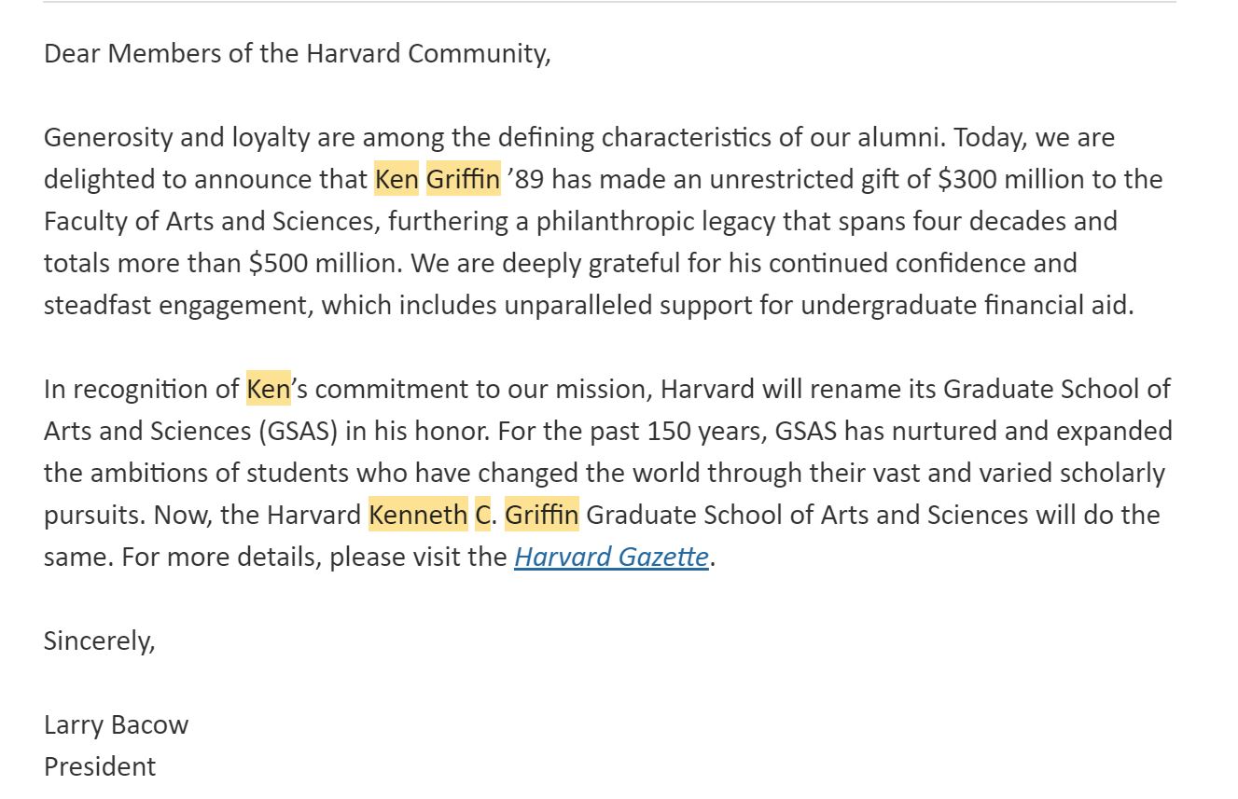Viewport: 1238px width, 799px height.
Task: Click the "undergraduate financial aid" phrase
Action: [966, 305]
